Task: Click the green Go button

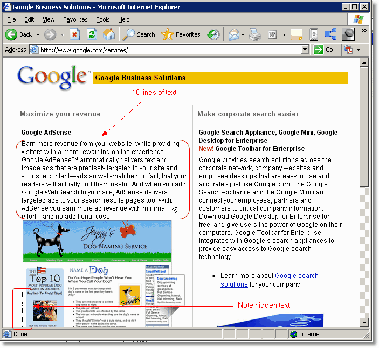Action: 323,50
